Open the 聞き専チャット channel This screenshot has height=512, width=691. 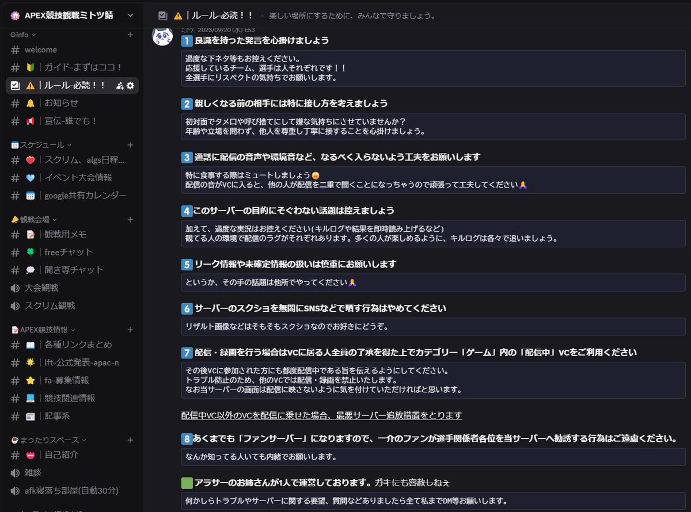coord(72,270)
